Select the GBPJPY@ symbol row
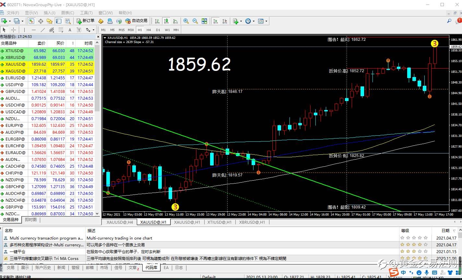Image resolution: width=462 pixels, height=280 pixels. pos(47,207)
